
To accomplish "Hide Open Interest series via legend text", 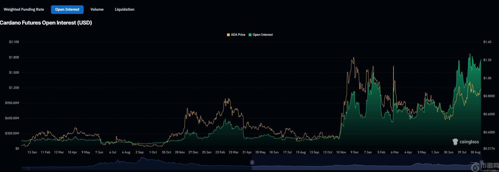I will coord(263,35).
